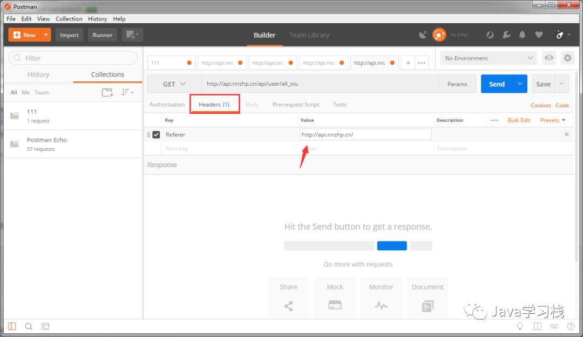Viewport: 583px width, 337px height.
Task: Delete the Referer header row
Action: [x=566, y=134]
